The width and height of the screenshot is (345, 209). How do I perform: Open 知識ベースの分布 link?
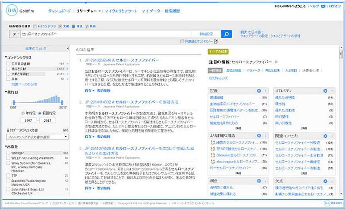[24, 84]
